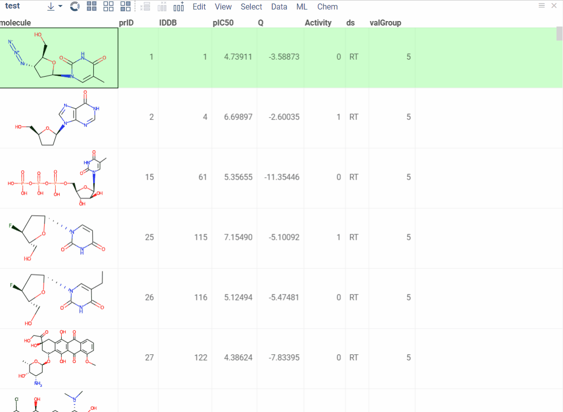Screen dimensions: 563x412
Task: Click pIC50 cell 7.15490
Action: pos(238,237)
